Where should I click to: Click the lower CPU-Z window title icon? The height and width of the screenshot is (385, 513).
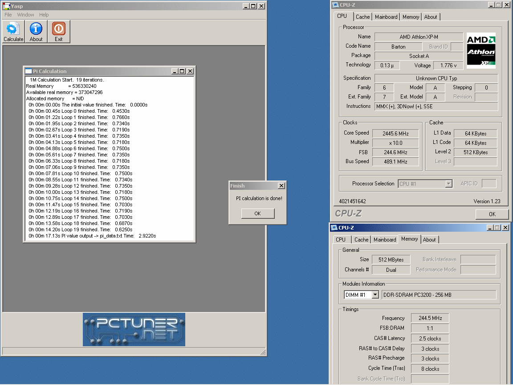[x=334, y=228]
